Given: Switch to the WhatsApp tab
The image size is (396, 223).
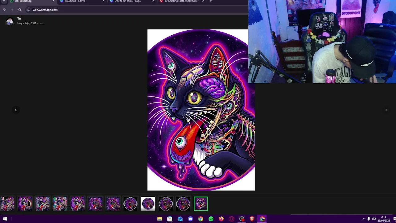Looking at the screenshot, I should point(29,1).
